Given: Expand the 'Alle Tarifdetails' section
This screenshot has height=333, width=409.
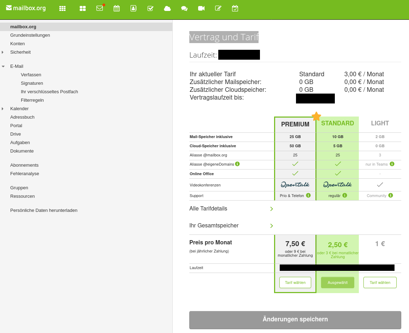Looking at the screenshot, I should click(272, 209).
